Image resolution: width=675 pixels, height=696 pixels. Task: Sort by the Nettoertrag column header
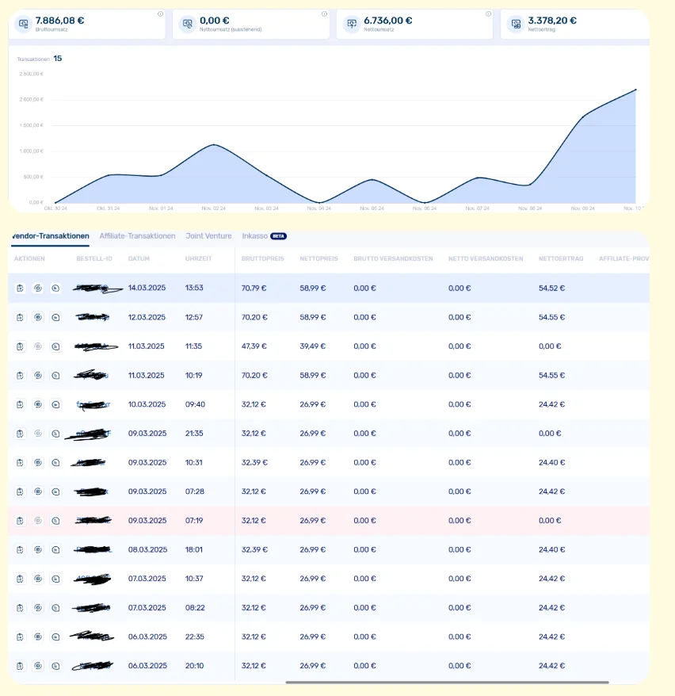coord(561,258)
